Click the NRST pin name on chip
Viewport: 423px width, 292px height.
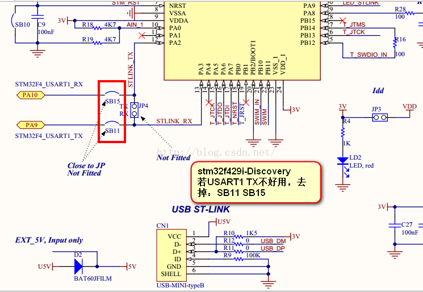178,6
